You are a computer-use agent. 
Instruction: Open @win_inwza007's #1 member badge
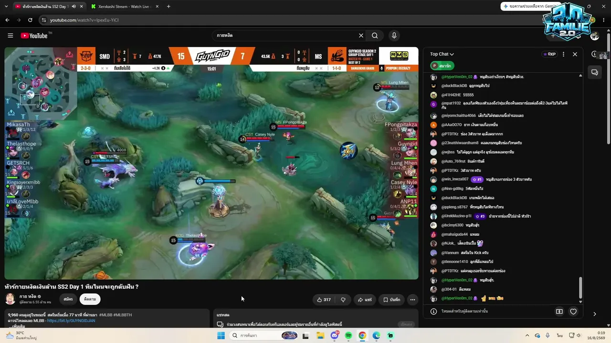coord(477,180)
